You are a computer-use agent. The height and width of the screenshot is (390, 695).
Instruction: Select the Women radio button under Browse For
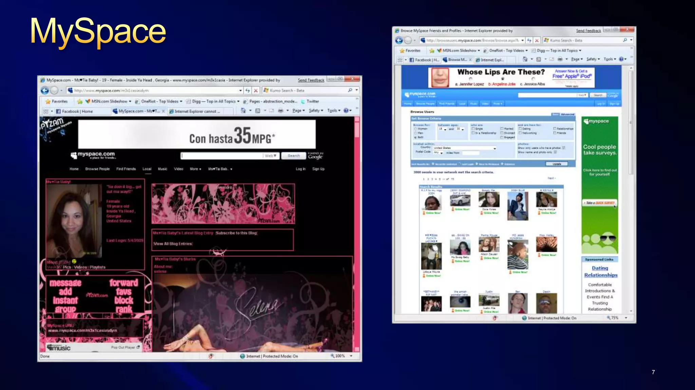click(416, 129)
